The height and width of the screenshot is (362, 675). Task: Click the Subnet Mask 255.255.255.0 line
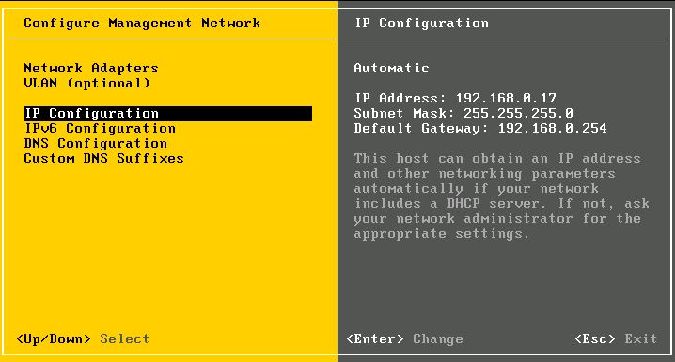463,113
